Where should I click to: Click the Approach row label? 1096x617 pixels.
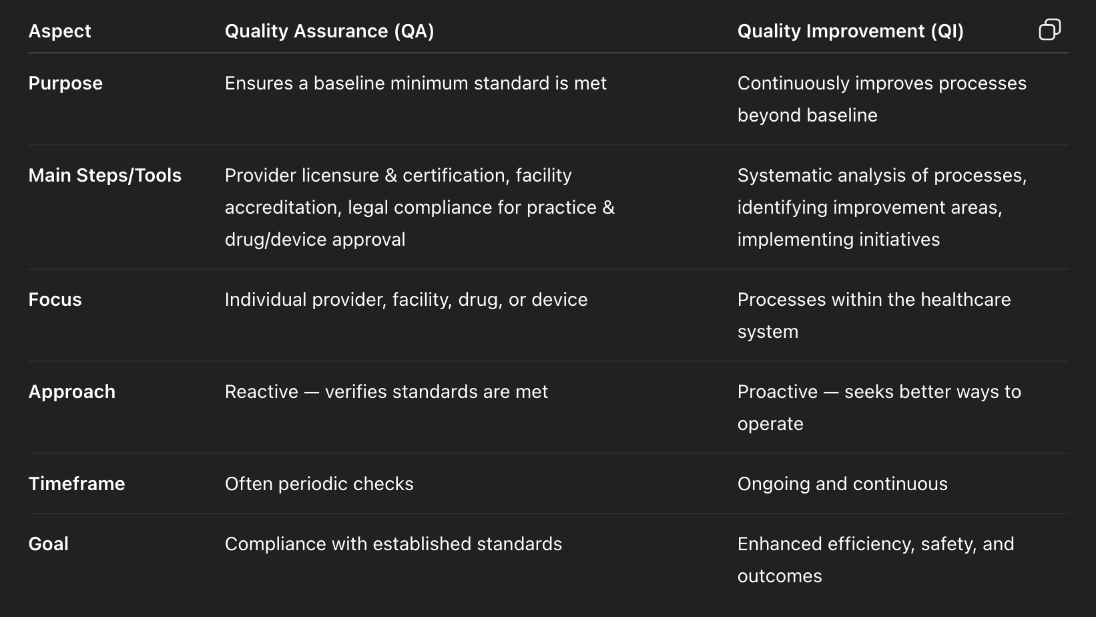tap(71, 391)
